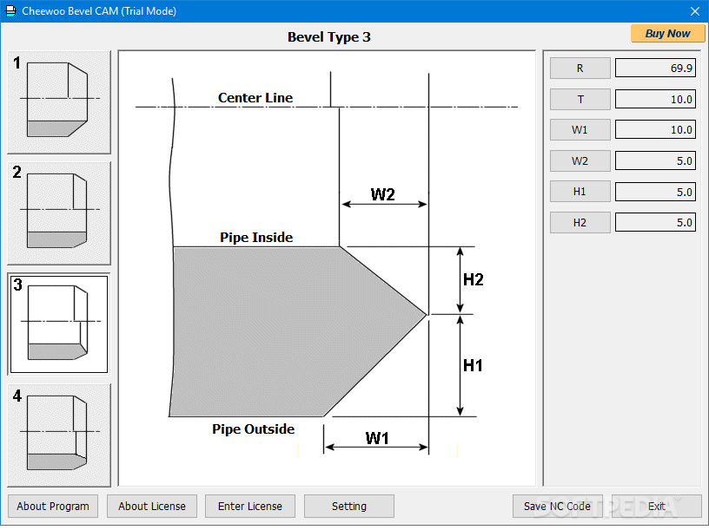Click Enter License button
709x530 pixels.
250,506
